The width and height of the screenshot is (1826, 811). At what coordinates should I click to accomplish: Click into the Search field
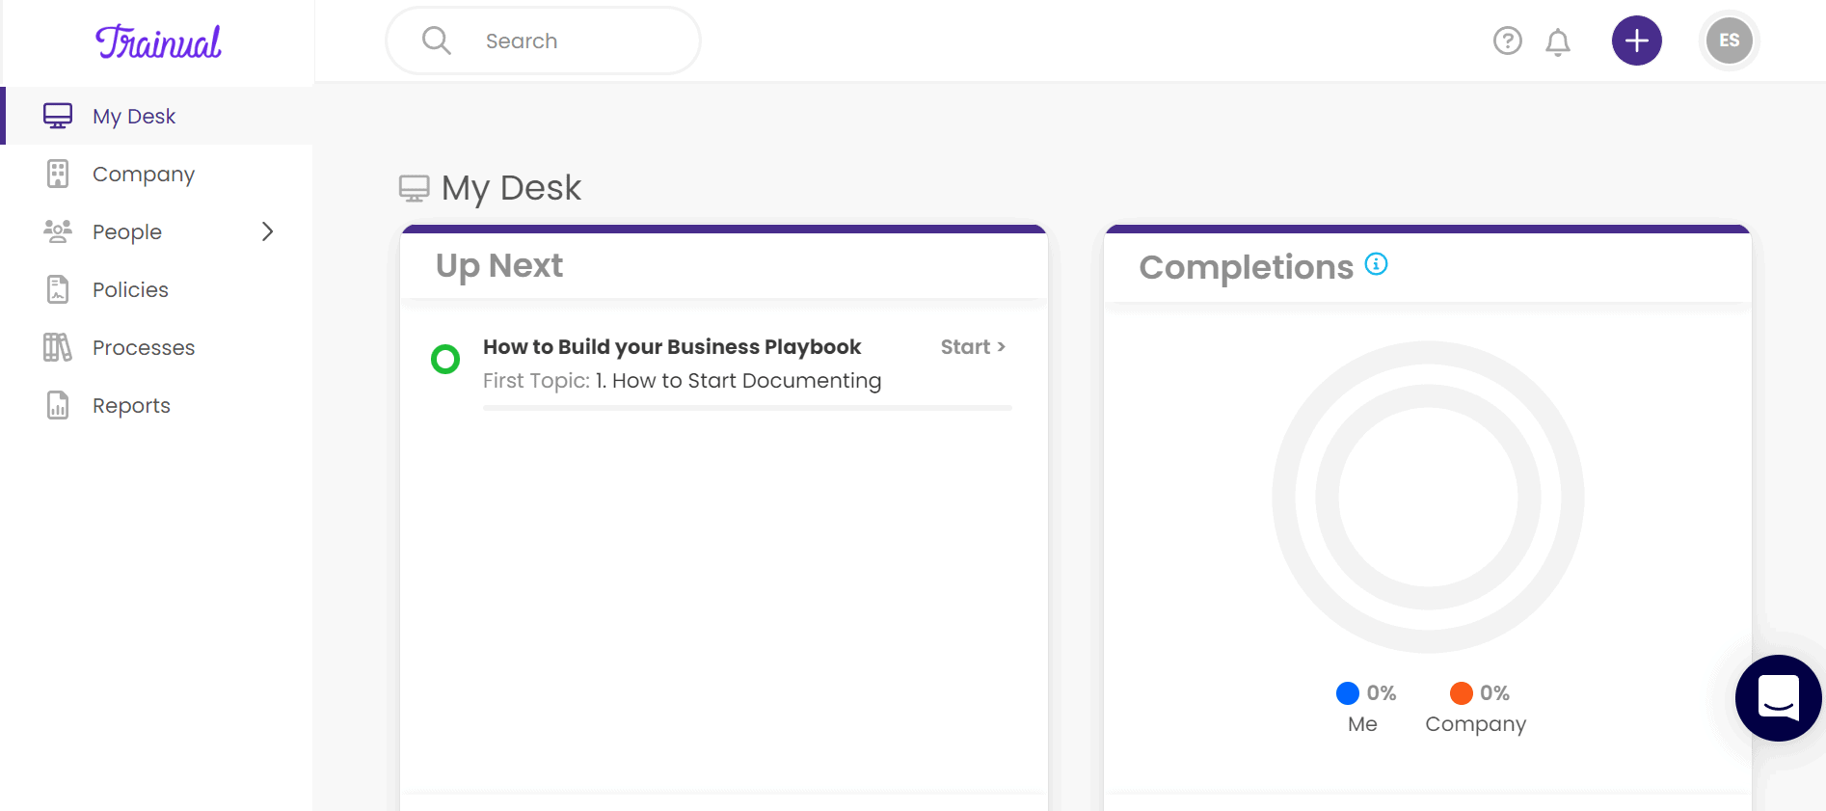[578, 41]
